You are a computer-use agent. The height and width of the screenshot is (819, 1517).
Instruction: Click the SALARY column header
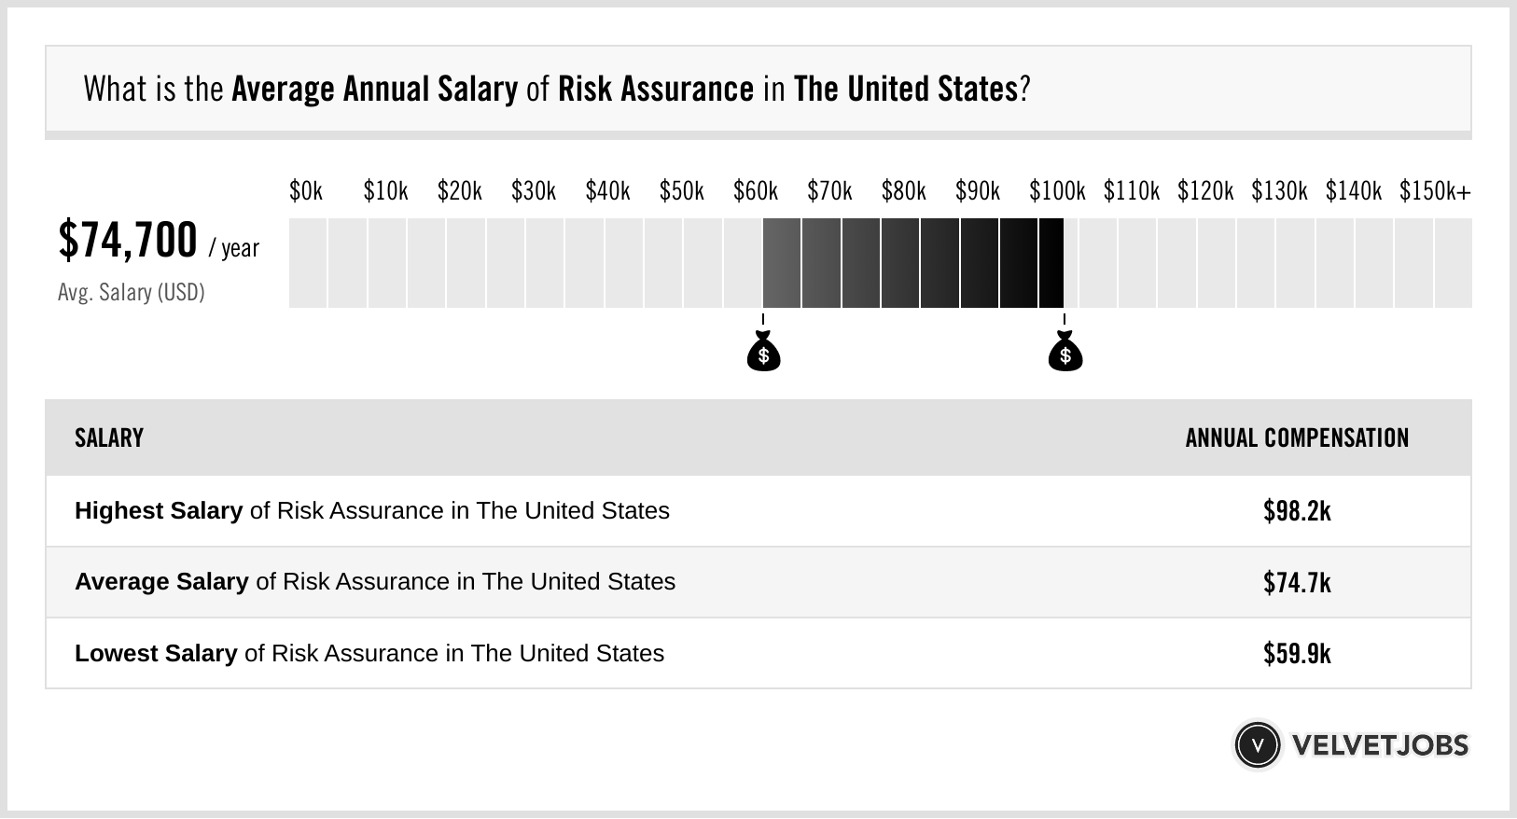(x=109, y=438)
